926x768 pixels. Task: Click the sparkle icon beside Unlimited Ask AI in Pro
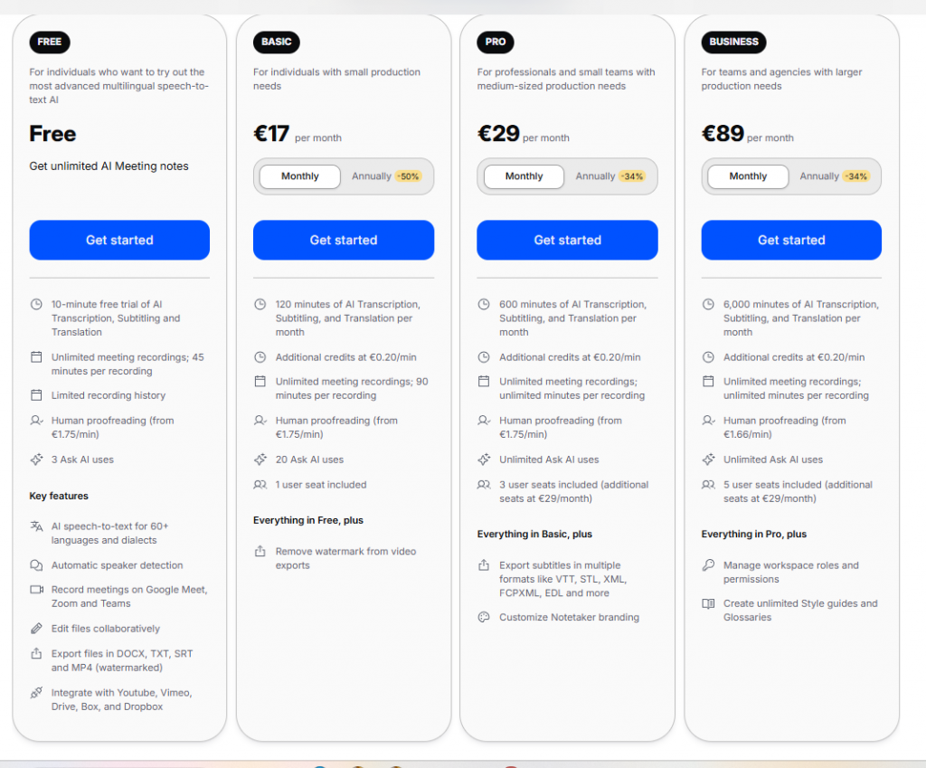click(x=484, y=460)
